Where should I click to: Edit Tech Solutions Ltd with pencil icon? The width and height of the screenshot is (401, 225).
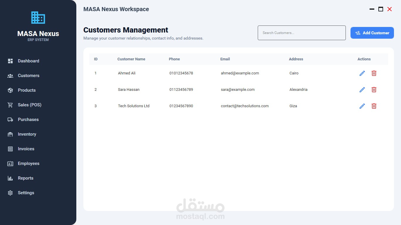pyautogui.click(x=362, y=106)
